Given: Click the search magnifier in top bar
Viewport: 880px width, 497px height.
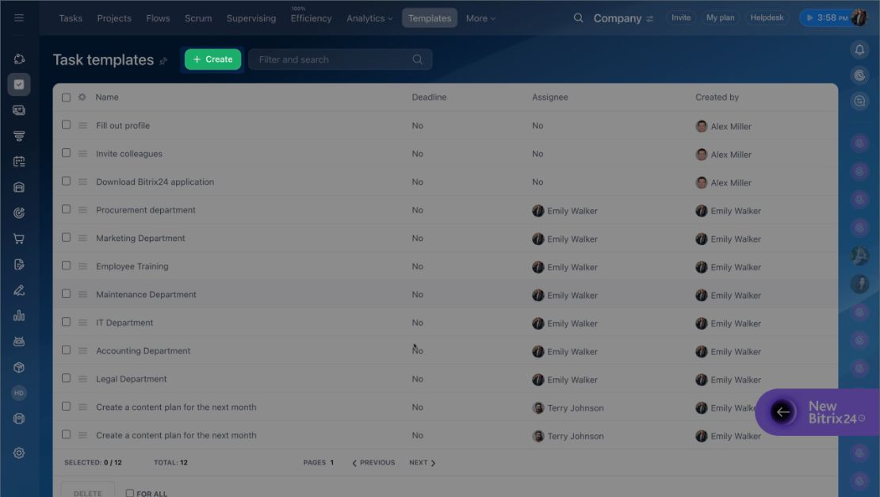Looking at the screenshot, I should tap(578, 18).
